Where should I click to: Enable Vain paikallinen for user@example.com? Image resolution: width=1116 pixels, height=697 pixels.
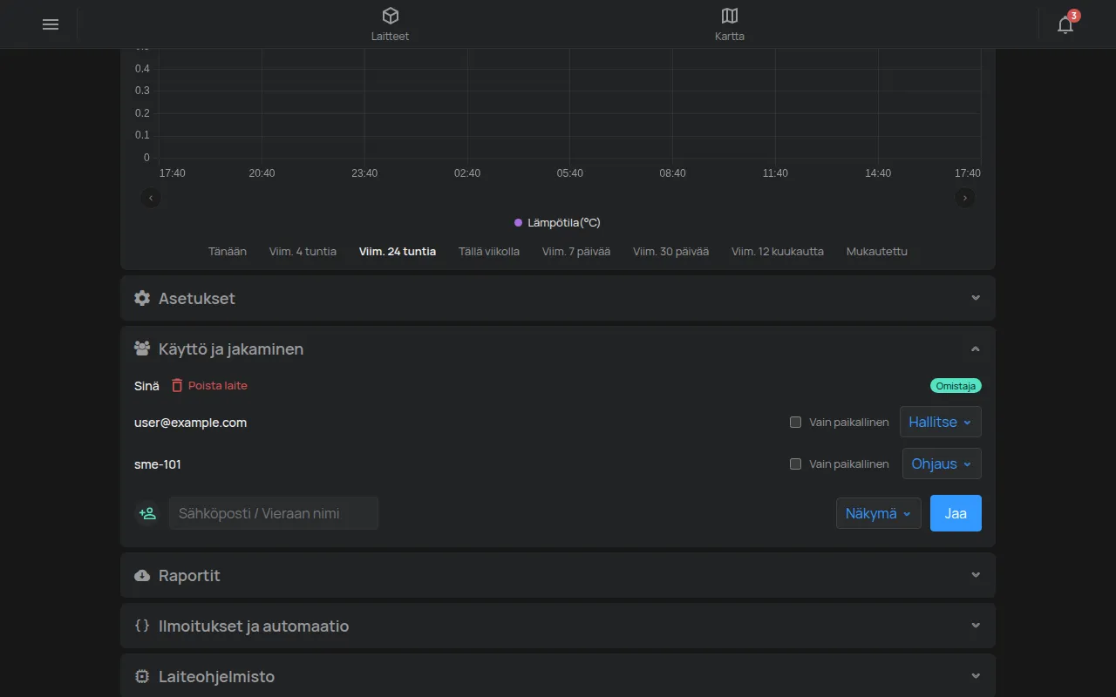(795, 423)
